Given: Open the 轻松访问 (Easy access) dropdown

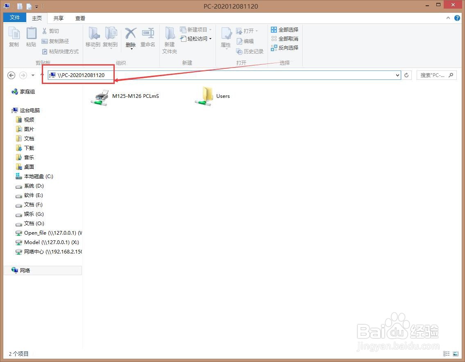Looking at the screenshot, I should coord(196,39).
